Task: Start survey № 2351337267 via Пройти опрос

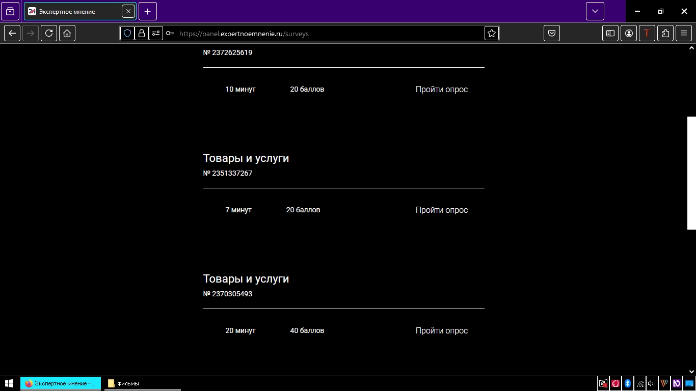Action: click(442, 210)
